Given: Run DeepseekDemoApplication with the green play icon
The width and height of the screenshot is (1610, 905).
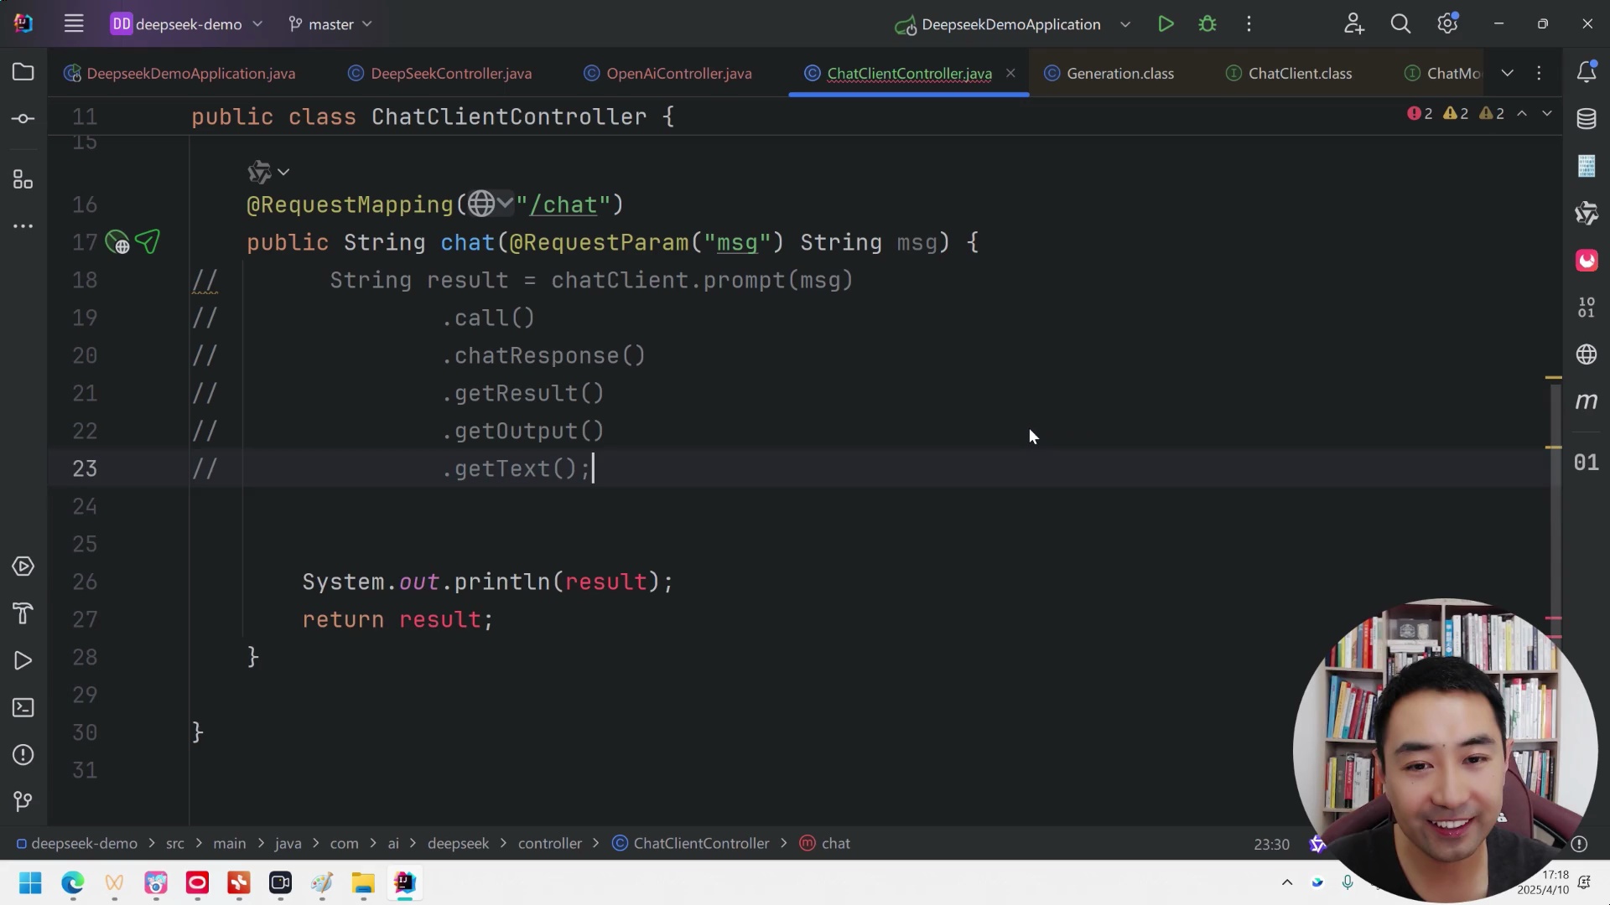Looking at the screenshot, I should tap(1166, 24).
